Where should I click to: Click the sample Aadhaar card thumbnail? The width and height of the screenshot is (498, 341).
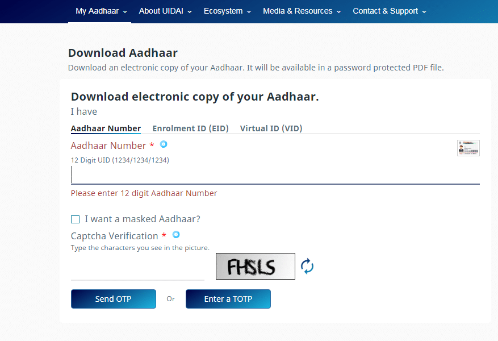(x=468, y=148)
